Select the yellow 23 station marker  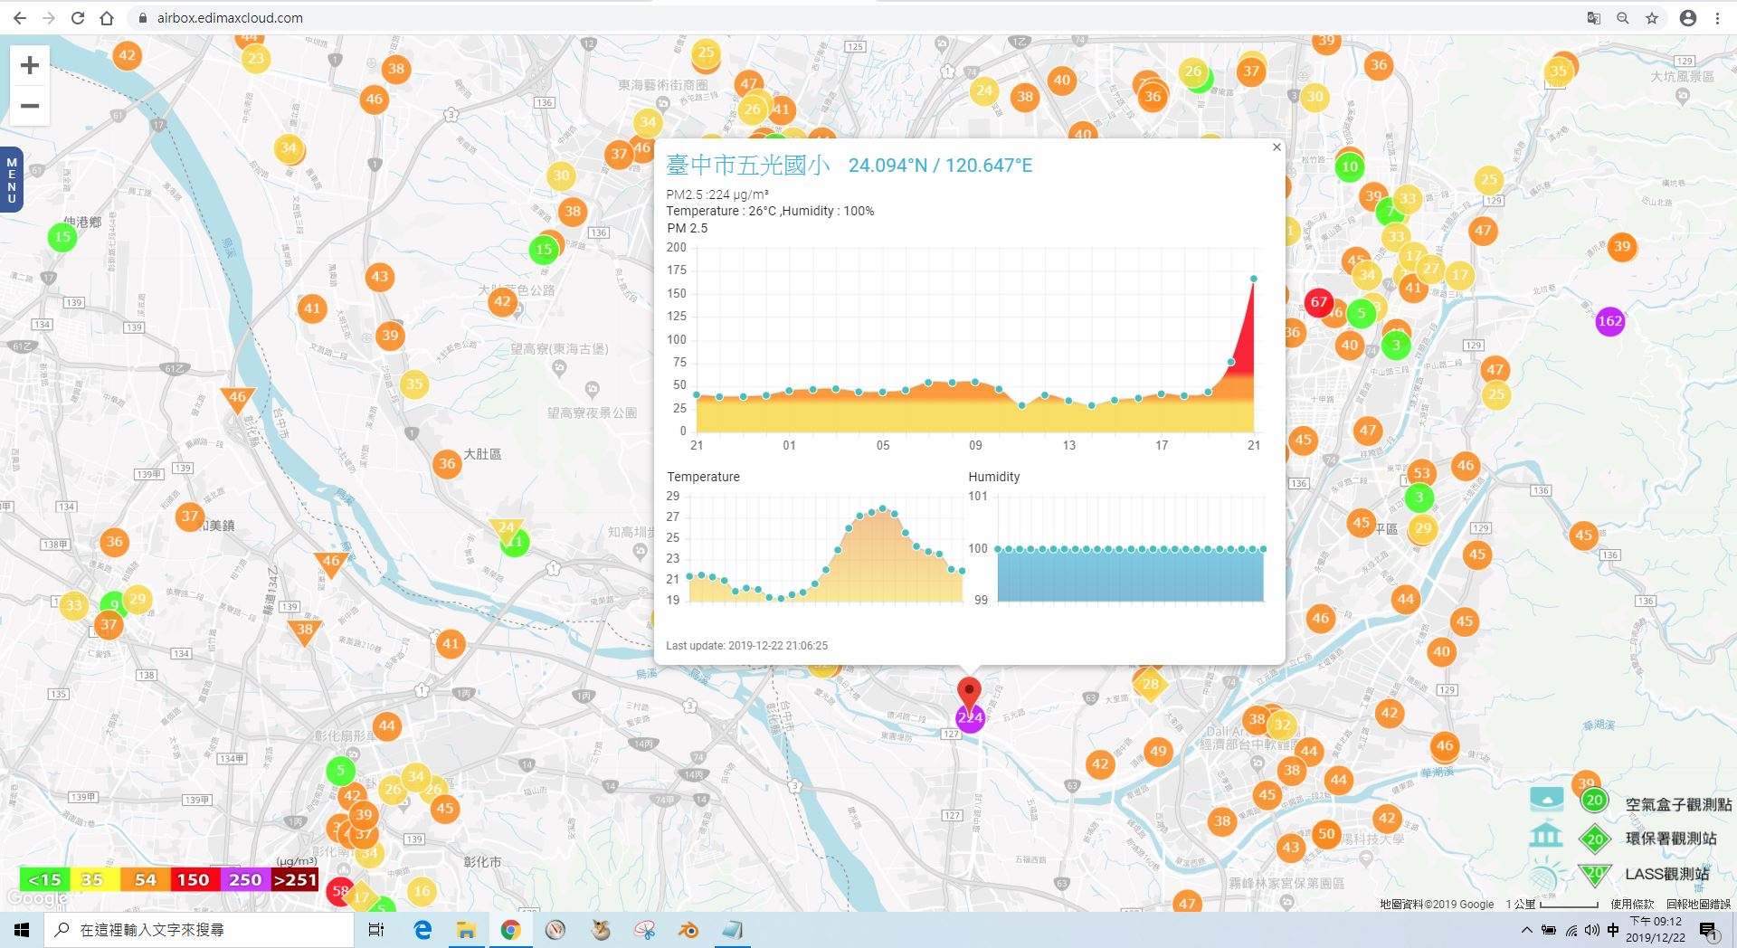click(x=256, y=59)
